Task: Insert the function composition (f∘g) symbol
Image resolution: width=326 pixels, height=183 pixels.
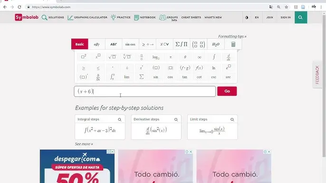Action: [185, 68]
